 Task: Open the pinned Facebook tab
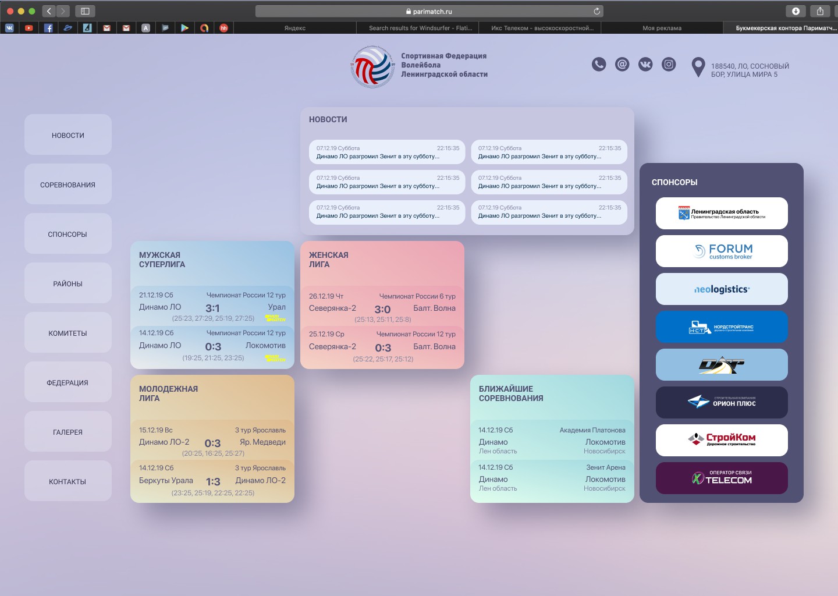pyautogui.click(x=48, y=27)
